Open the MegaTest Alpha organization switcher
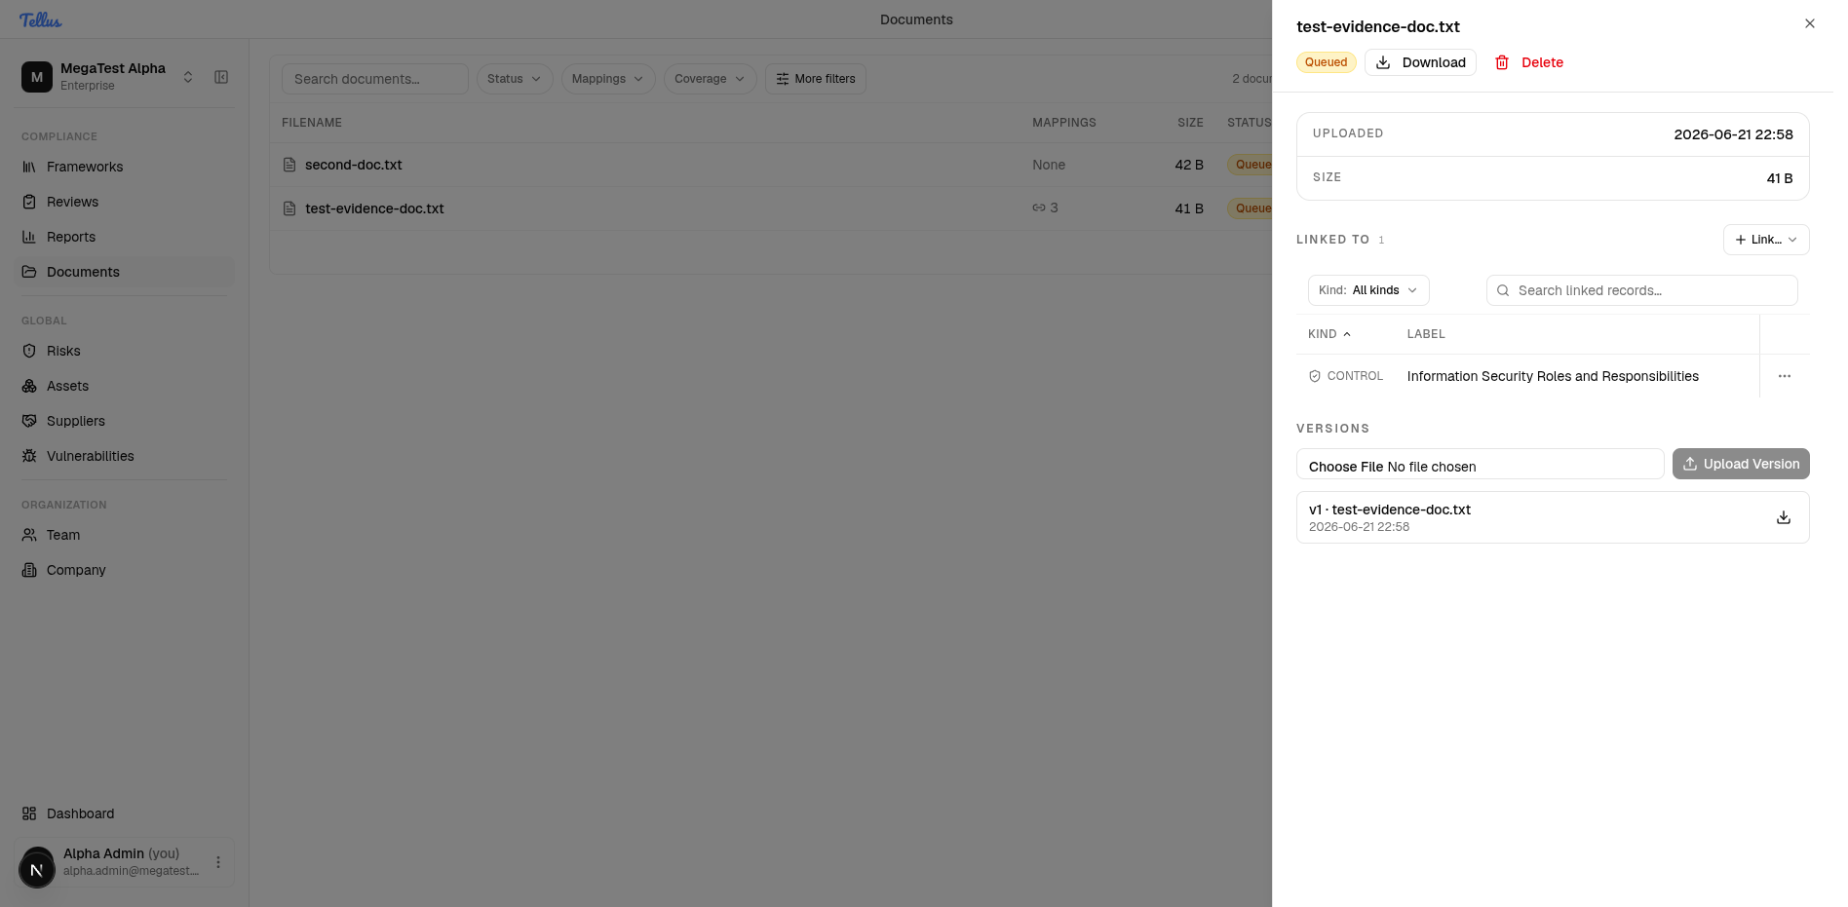This screenshot has height=907, width=1848. (107, 77)
